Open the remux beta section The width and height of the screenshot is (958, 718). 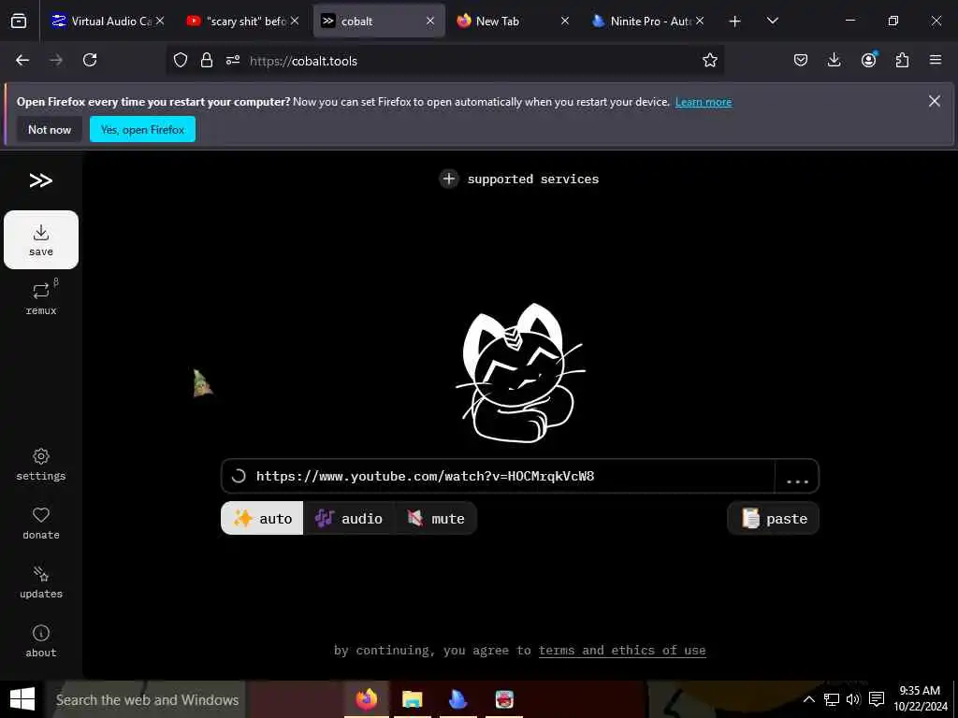point(41,298)
